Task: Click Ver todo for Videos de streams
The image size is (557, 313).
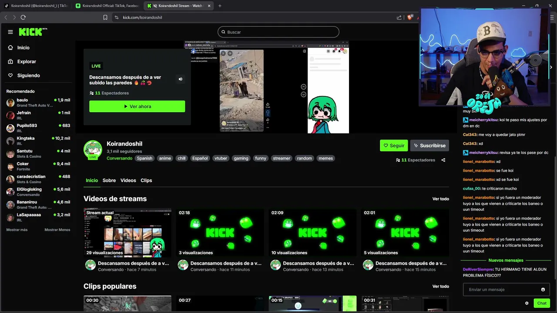Action: tap(441, 199)
